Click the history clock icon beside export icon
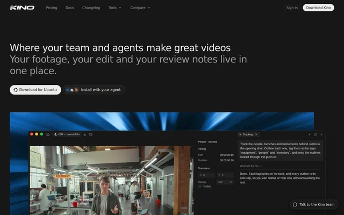This screenshot has height=215, width=344. point(91,134)
